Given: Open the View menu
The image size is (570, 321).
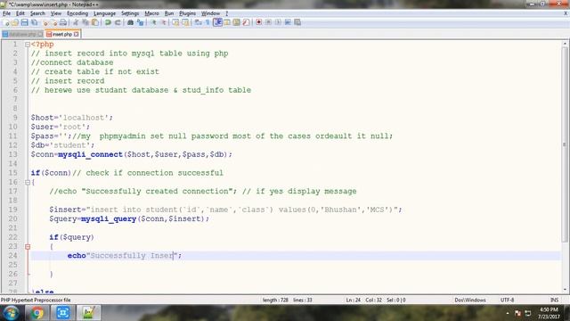Looking at the screenshot, I should pyautogui.click(x=55, y=13).
